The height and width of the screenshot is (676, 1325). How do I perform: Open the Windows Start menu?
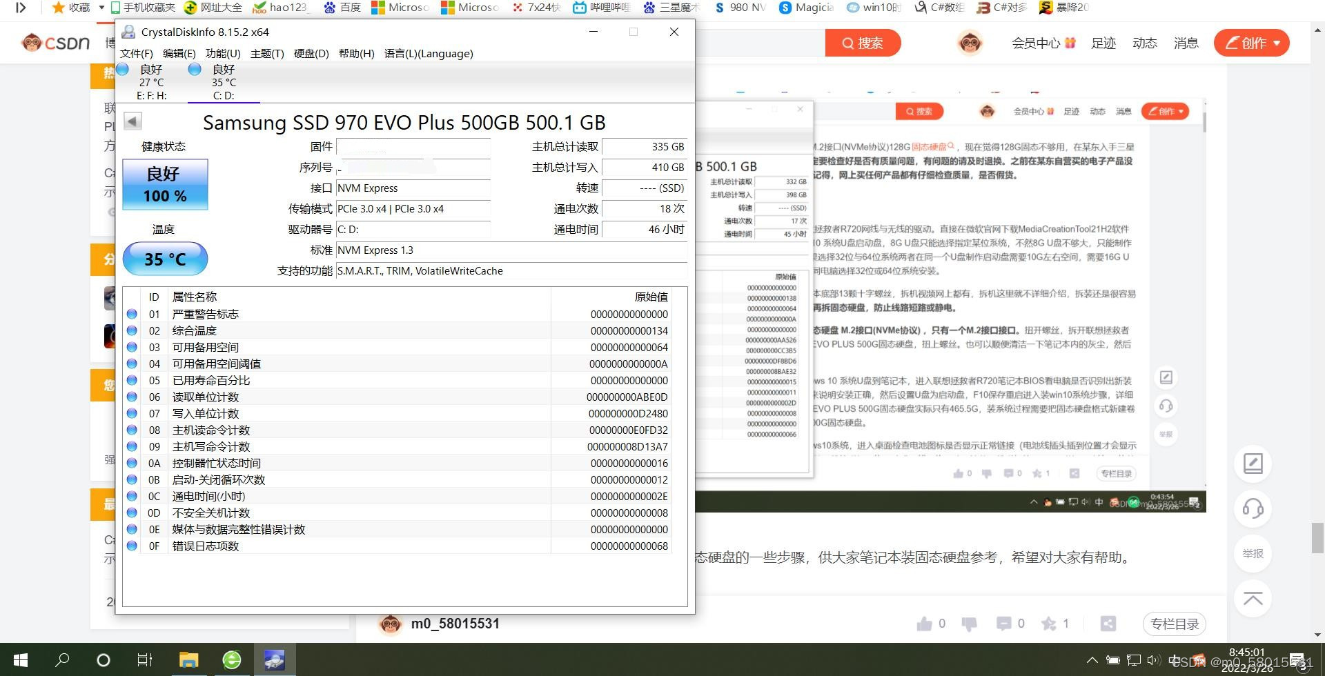(x=20, y=660)
